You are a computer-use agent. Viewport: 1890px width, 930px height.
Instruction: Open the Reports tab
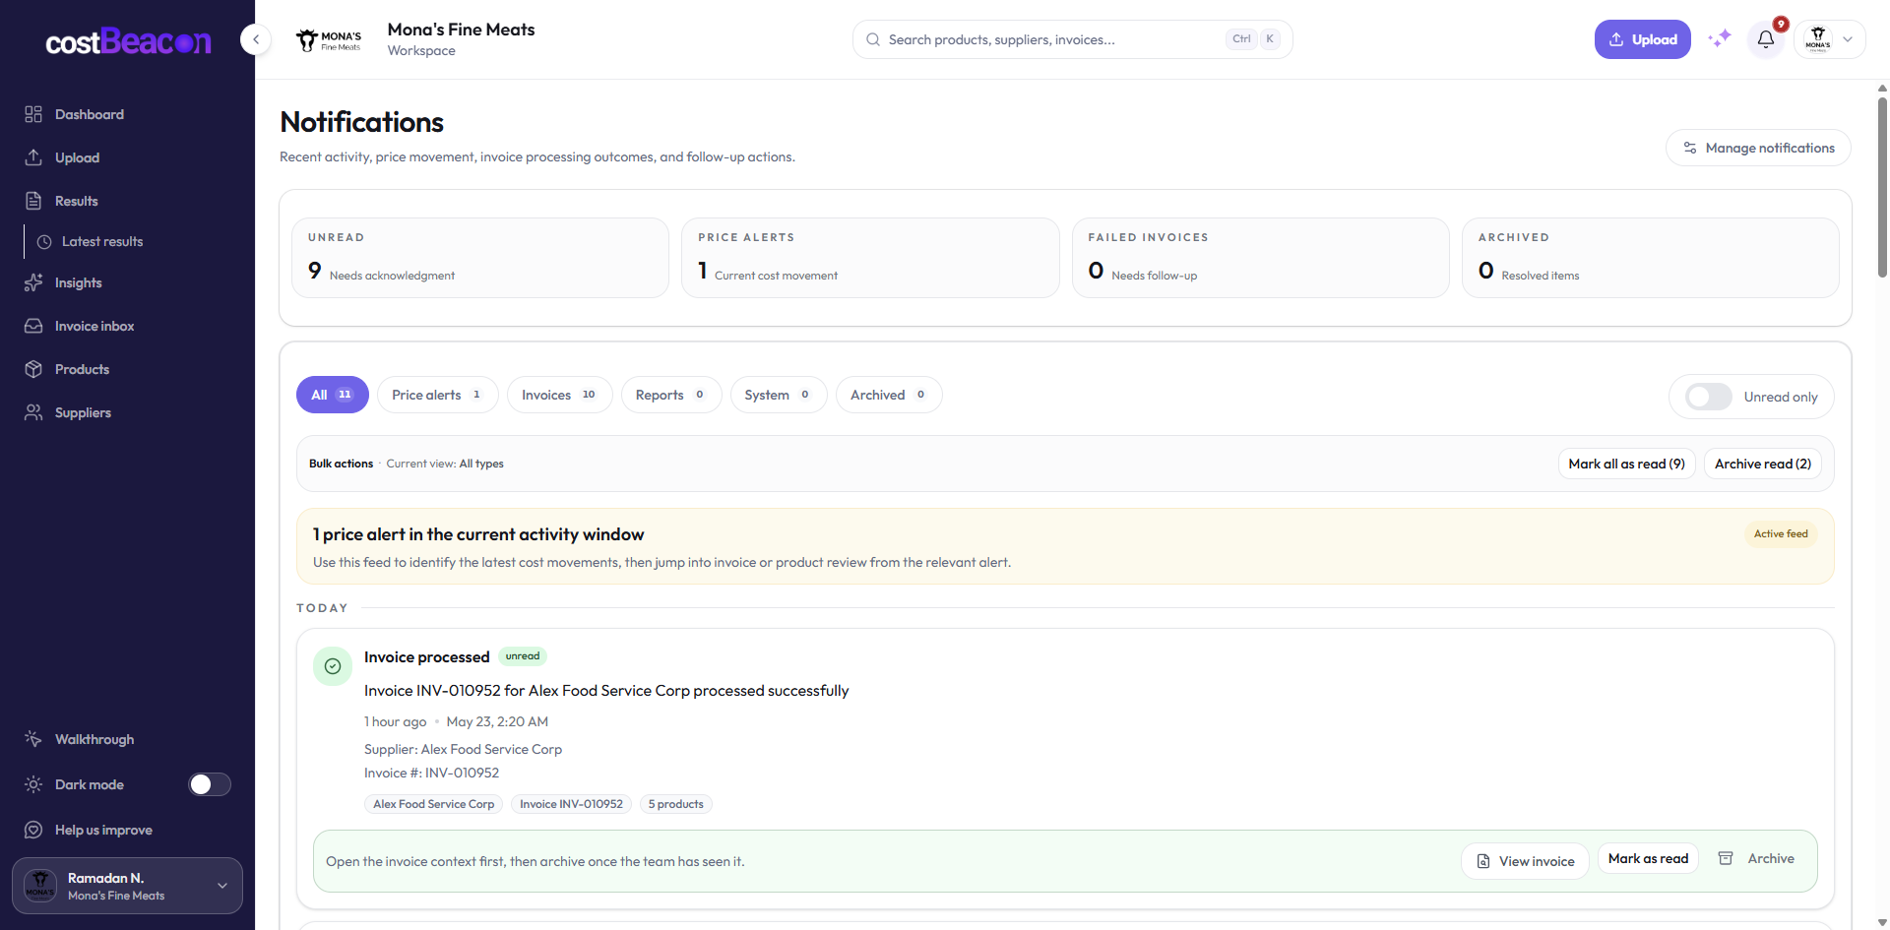[x=671, y=395]
